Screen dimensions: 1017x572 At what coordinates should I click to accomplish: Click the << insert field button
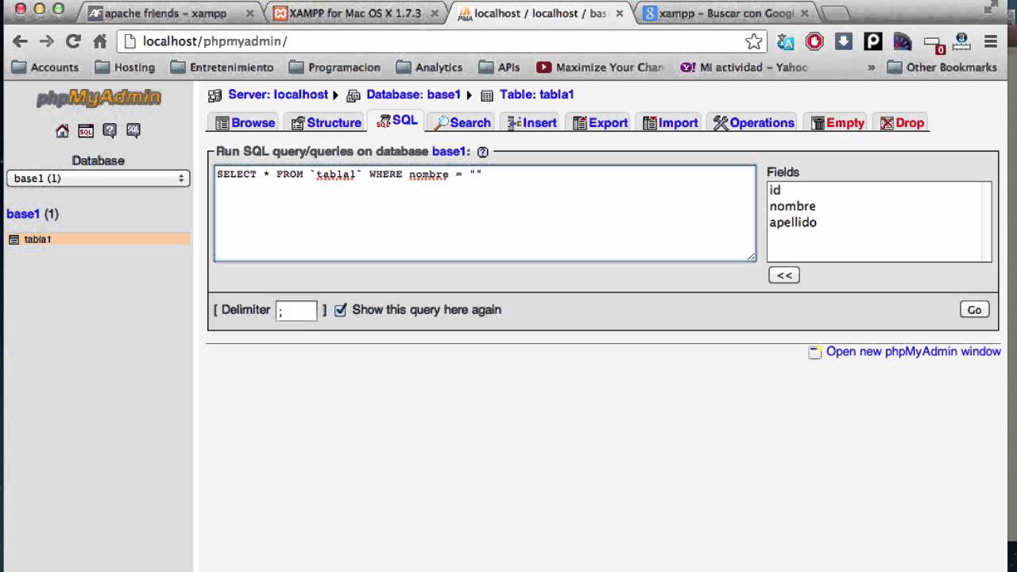783,275
